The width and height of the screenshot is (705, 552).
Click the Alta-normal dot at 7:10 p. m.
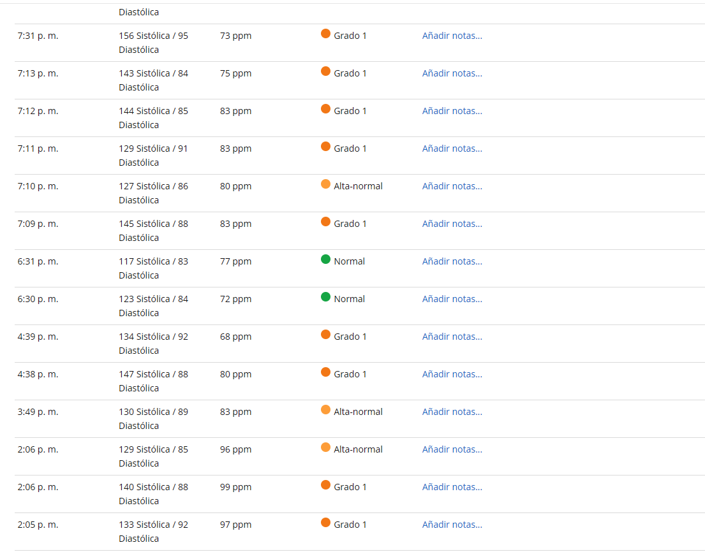325,184
